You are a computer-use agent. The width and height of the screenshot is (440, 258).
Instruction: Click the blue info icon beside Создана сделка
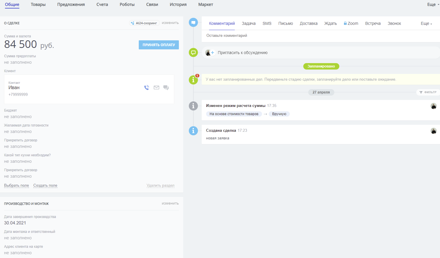(x=193, y=131)
